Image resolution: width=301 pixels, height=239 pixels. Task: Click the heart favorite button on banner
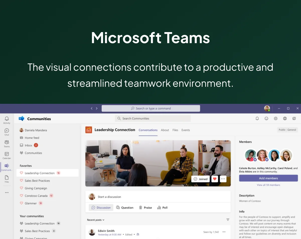tap(214, 179)
